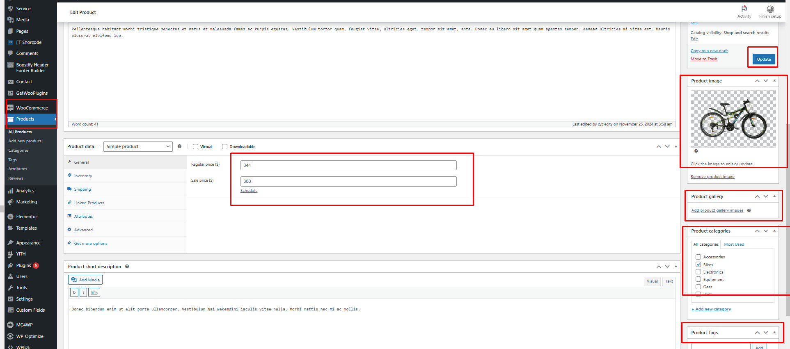Click the Update button
790x349 pixels.
(x=764, y=59)
